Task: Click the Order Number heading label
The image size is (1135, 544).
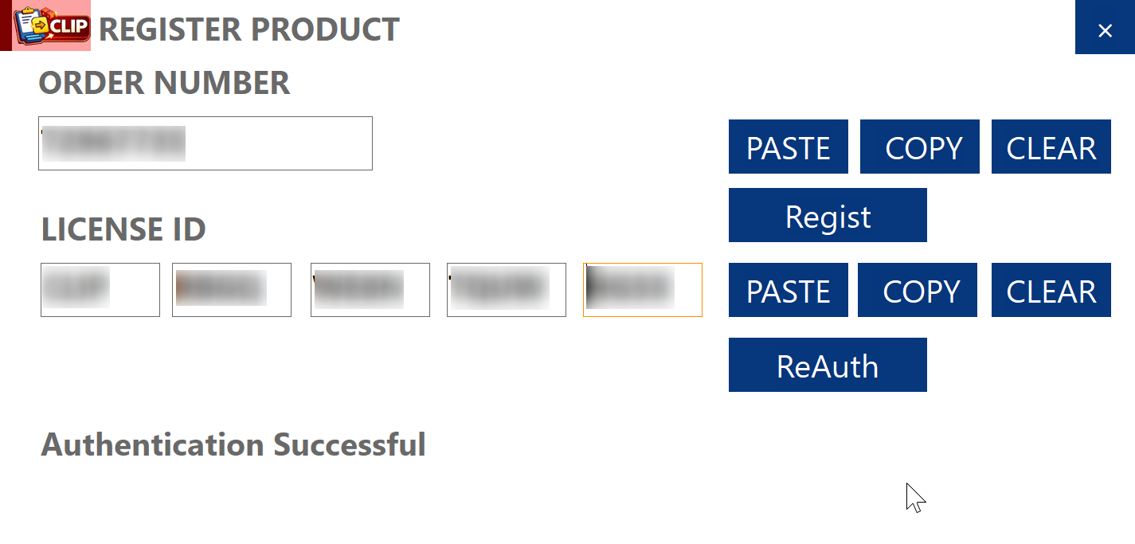Action: pyautogui.click(x=164, y=83)
